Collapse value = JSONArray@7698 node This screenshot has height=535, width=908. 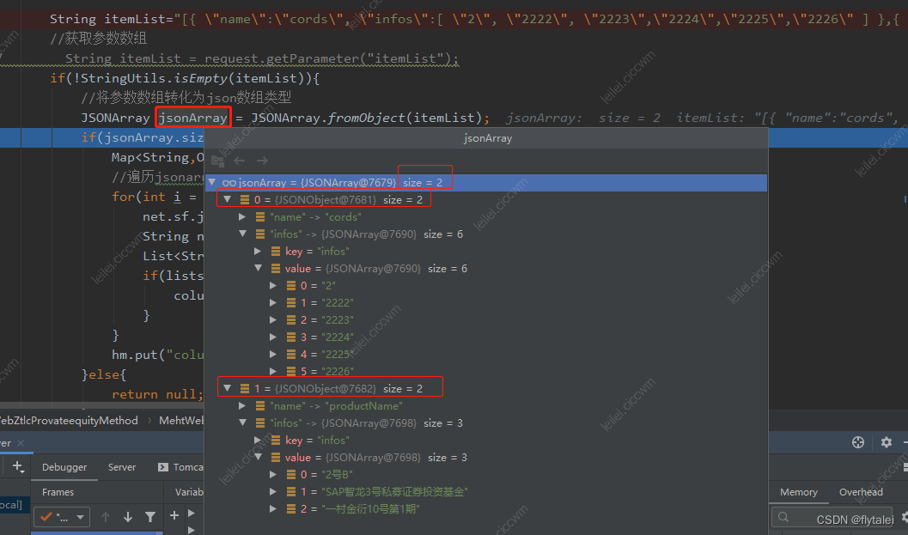coord(259,457)
